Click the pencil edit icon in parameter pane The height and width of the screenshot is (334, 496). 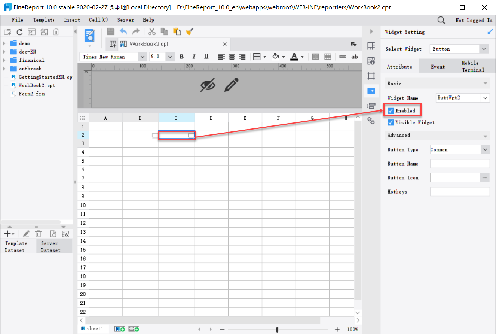click(232, 85)
